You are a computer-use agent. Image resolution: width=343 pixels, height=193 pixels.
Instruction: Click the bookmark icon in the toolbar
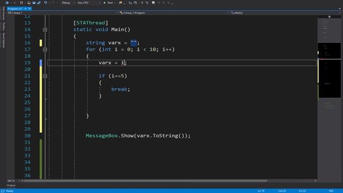pyautogui.click(x=153, y=3)
